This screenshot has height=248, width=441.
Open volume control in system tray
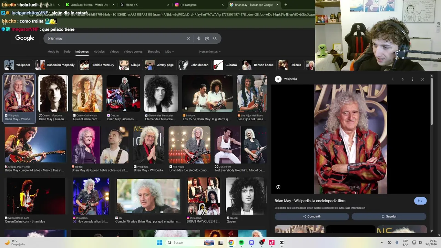click(420, 242)
